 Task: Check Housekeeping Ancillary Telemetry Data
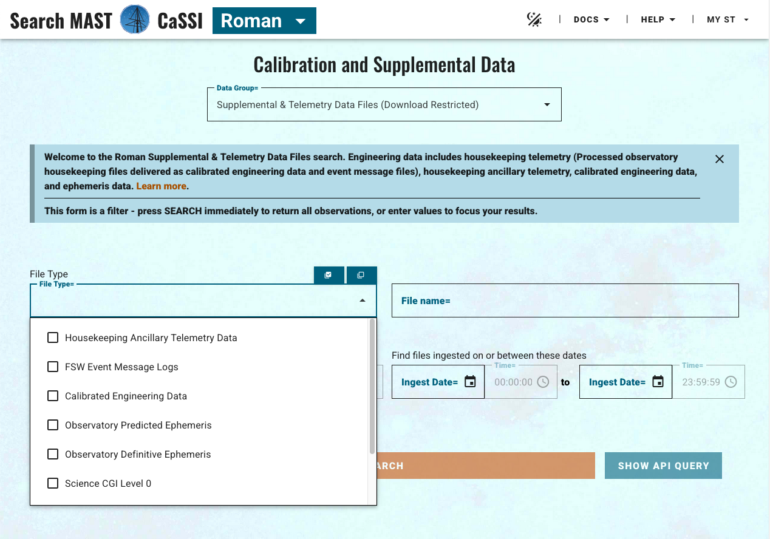[53, 337]
